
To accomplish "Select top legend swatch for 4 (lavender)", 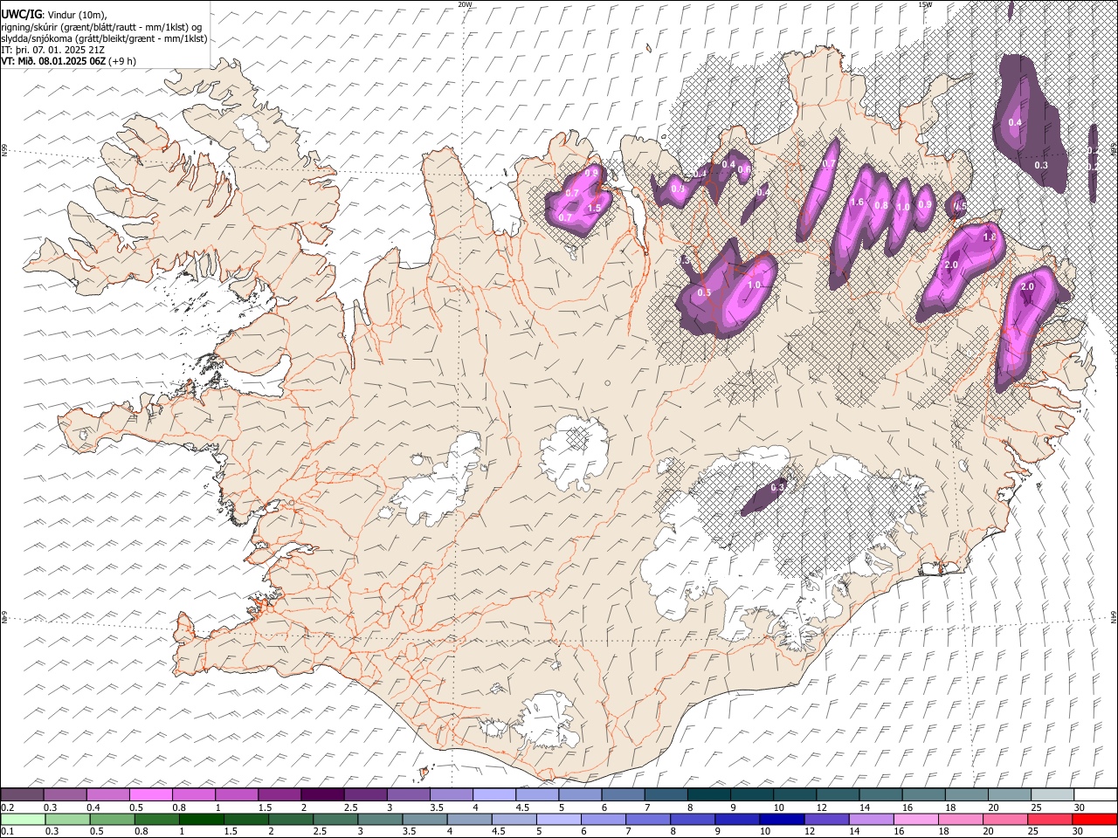I will pos(494,794).
